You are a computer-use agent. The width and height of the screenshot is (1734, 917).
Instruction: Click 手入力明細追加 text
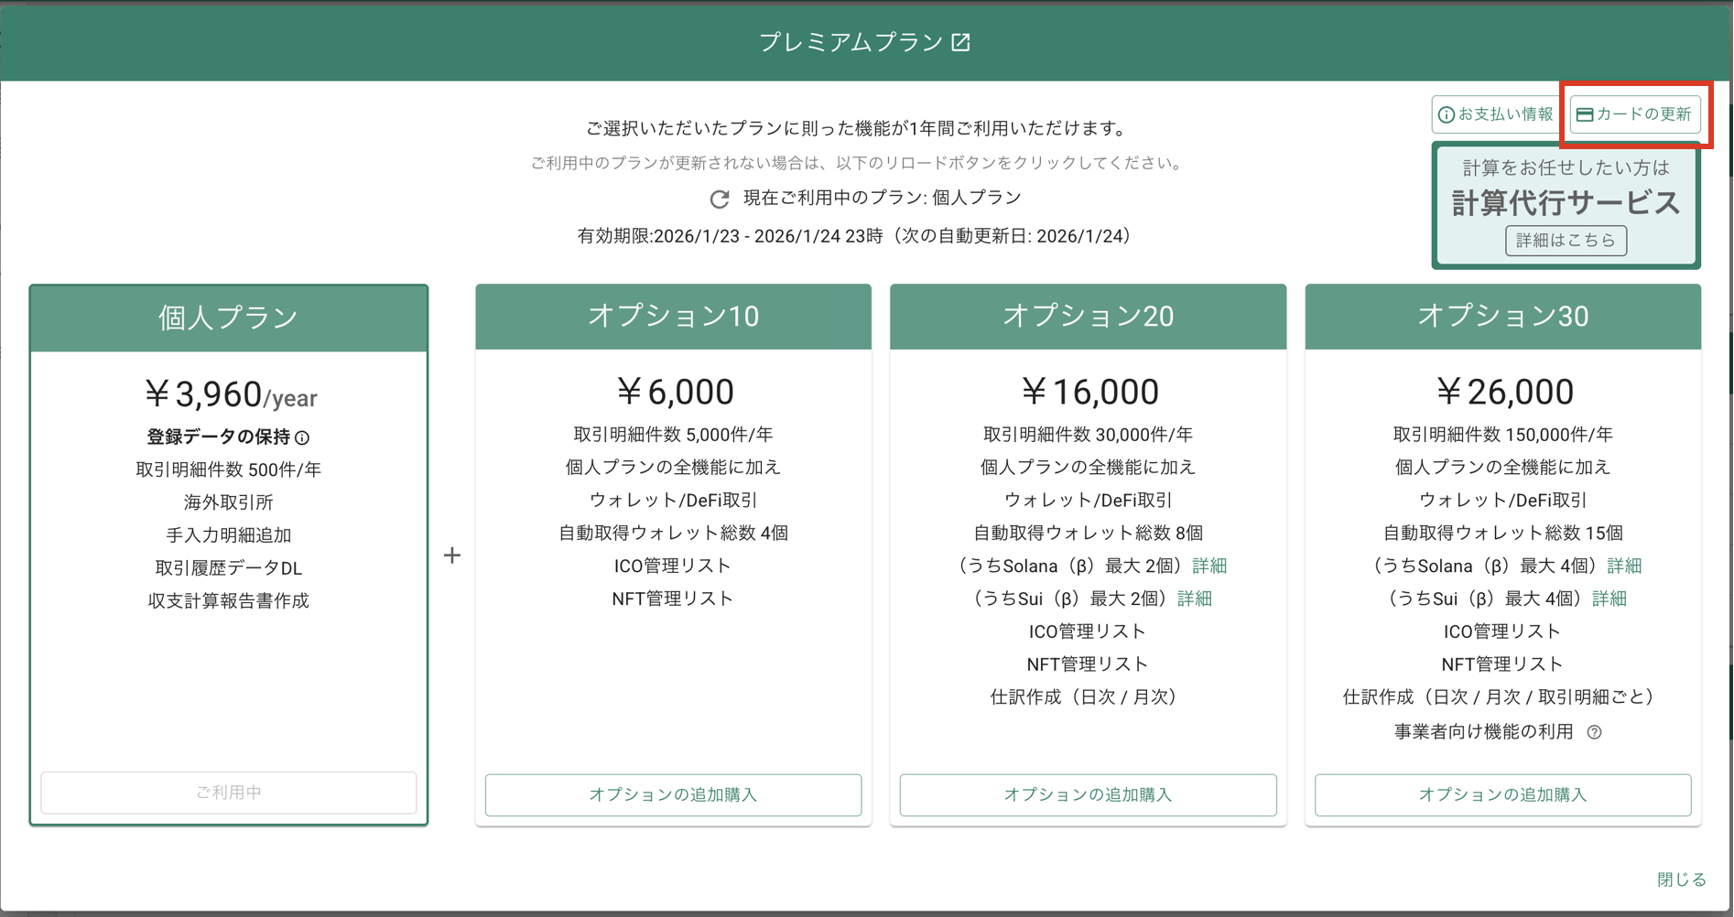pos(229,535)
